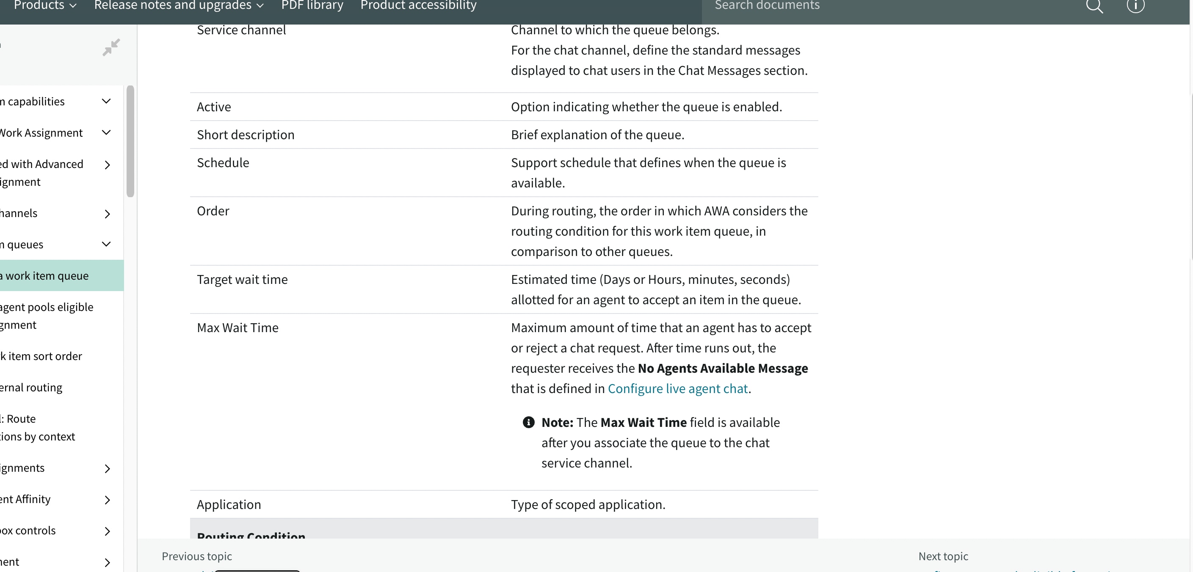Go to the PDF library
This screenshot has width=1193, height=572.
tap(311, 5)
